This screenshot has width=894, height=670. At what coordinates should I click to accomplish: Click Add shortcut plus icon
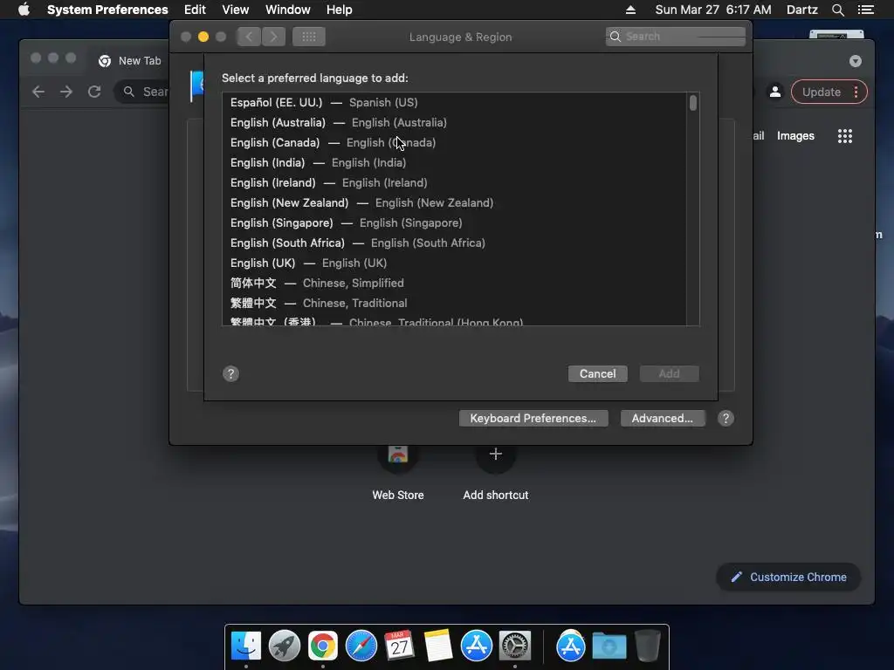496,454
